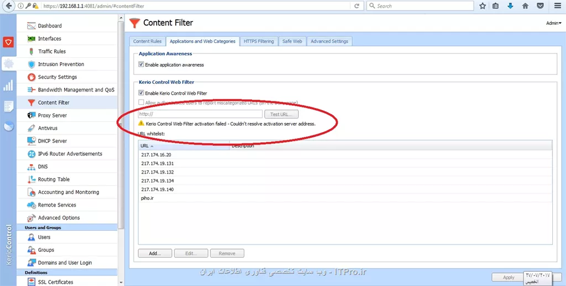Click the red Kerio shield icon in left strip
This screenshot has width=566, height=286.
(x=8, y=42)
